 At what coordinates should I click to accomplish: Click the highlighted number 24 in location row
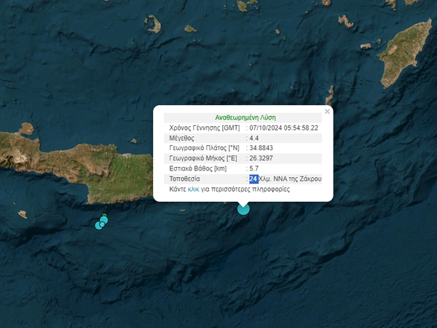click(x=253, y=179)
